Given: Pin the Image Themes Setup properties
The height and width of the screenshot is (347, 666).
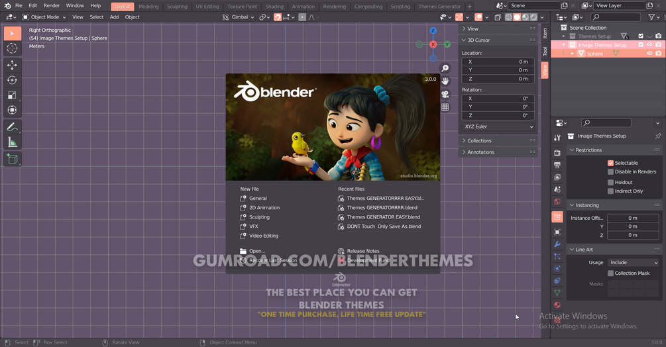Looking at the screenshot, I should (x=658, y=136).
